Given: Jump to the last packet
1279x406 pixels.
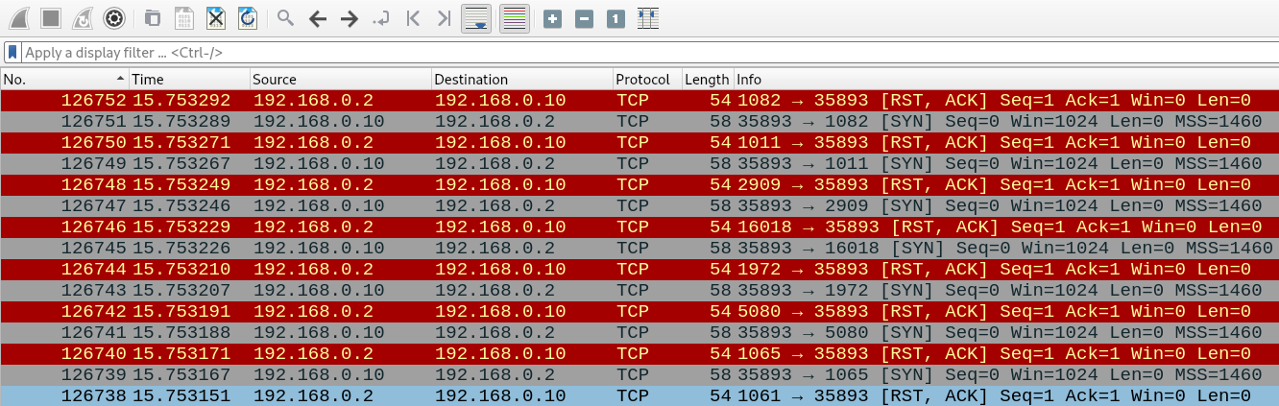Looking at the screenshot, I should click(x=444, y=18).
